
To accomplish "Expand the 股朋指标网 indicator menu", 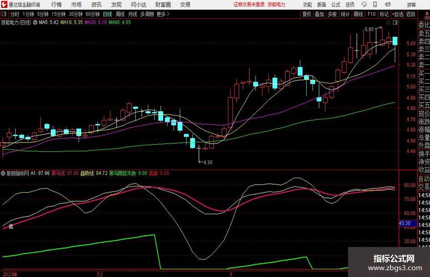I will 3,173.
